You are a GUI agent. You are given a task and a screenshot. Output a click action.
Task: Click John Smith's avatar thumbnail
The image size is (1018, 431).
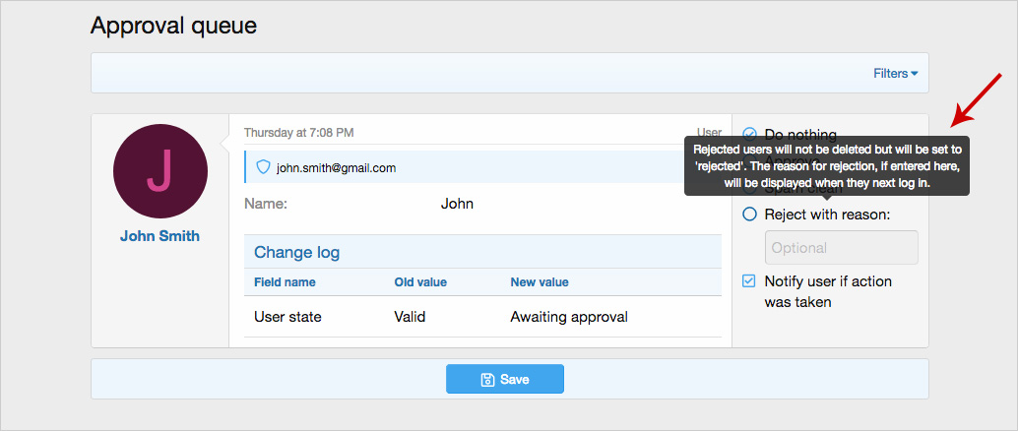(x=160, y=170)
